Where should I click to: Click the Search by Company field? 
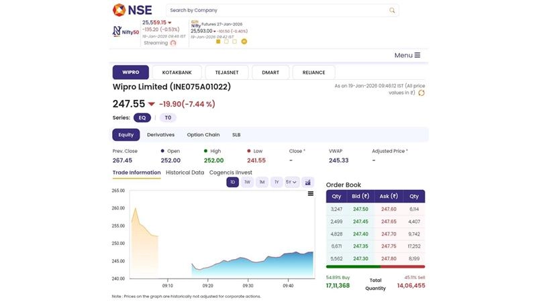[x=275, y=11]
